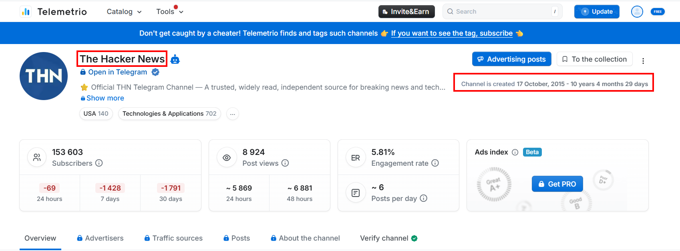Click the Posts per day info icon
This screenshot has height=251, width=680.
424,198
